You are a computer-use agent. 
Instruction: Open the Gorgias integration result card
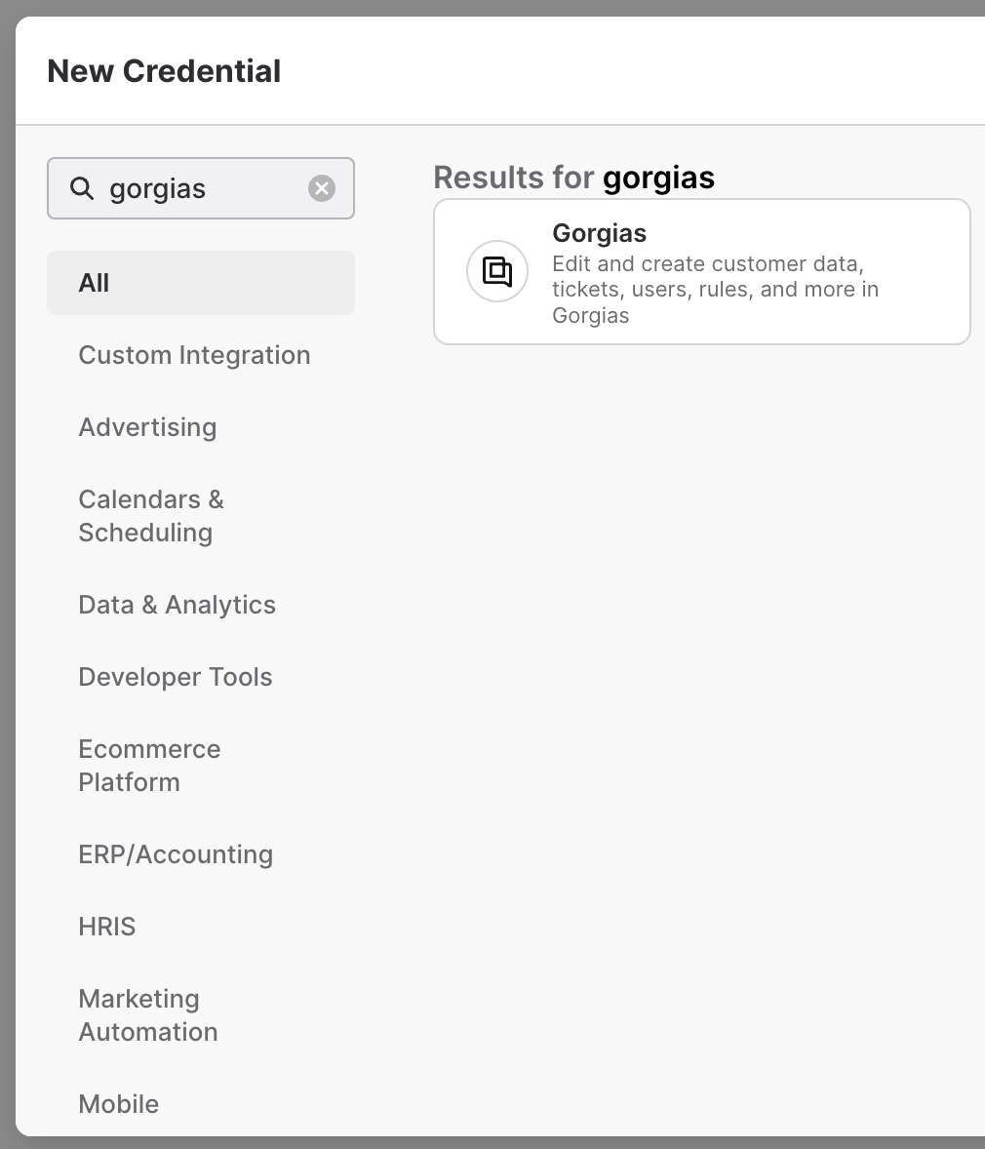pyautogui.click(x=702, y=272)
